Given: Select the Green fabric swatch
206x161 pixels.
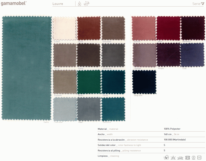Looking at the screenshot, I should pos(89,82).
